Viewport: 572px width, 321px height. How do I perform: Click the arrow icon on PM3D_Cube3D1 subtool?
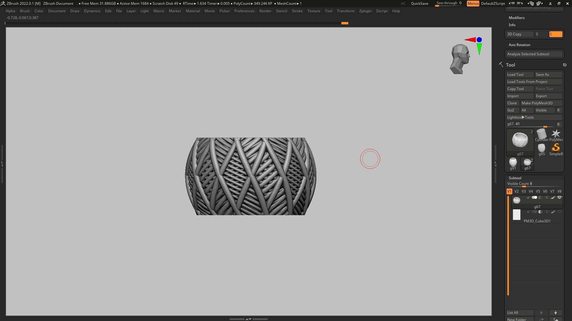coord(528,212)
